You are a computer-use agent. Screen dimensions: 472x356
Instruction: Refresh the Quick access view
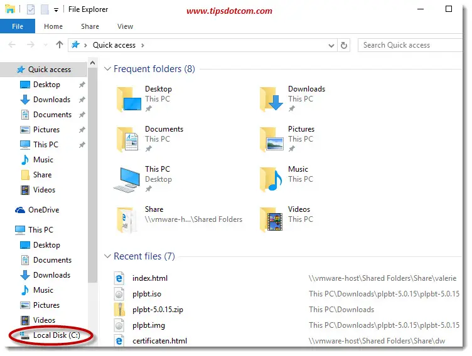coord(344,45)
